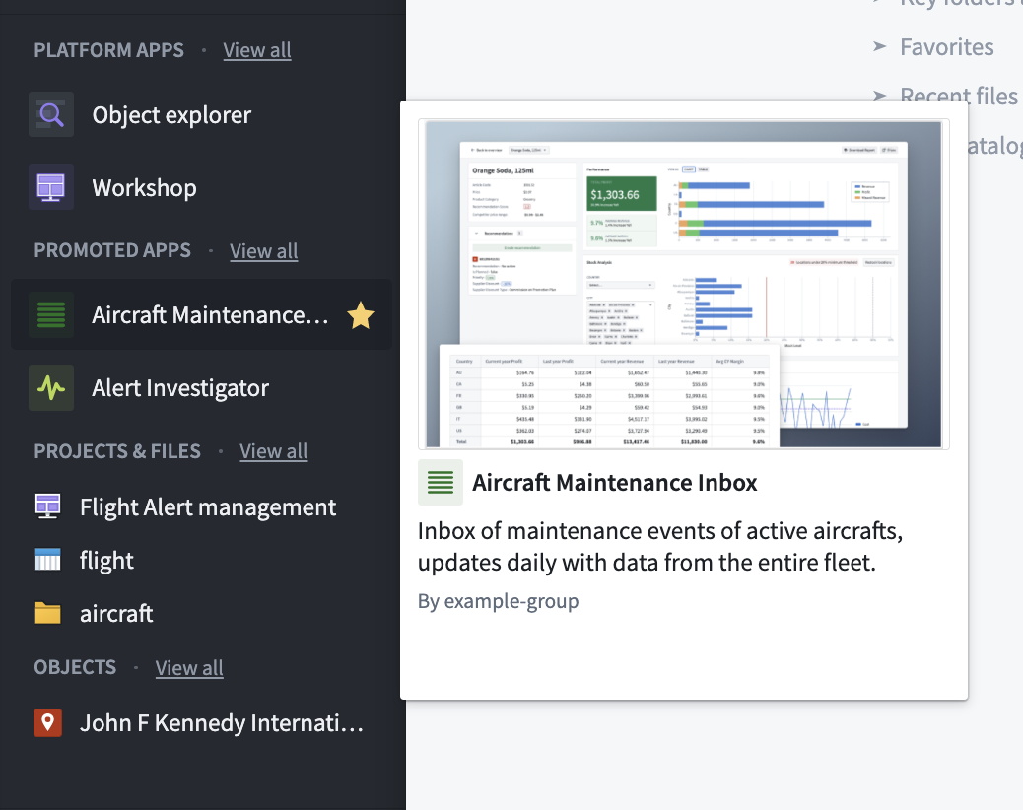The height and width of the screenshot is (810, 1023).
Task: Open the Alert Investigator pulse icon
Action: click(x=51, y=388)
